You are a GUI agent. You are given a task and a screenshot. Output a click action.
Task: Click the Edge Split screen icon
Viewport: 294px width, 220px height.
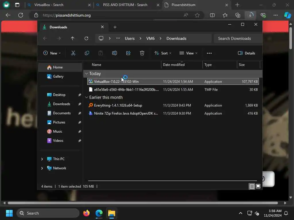pos(212,15)
